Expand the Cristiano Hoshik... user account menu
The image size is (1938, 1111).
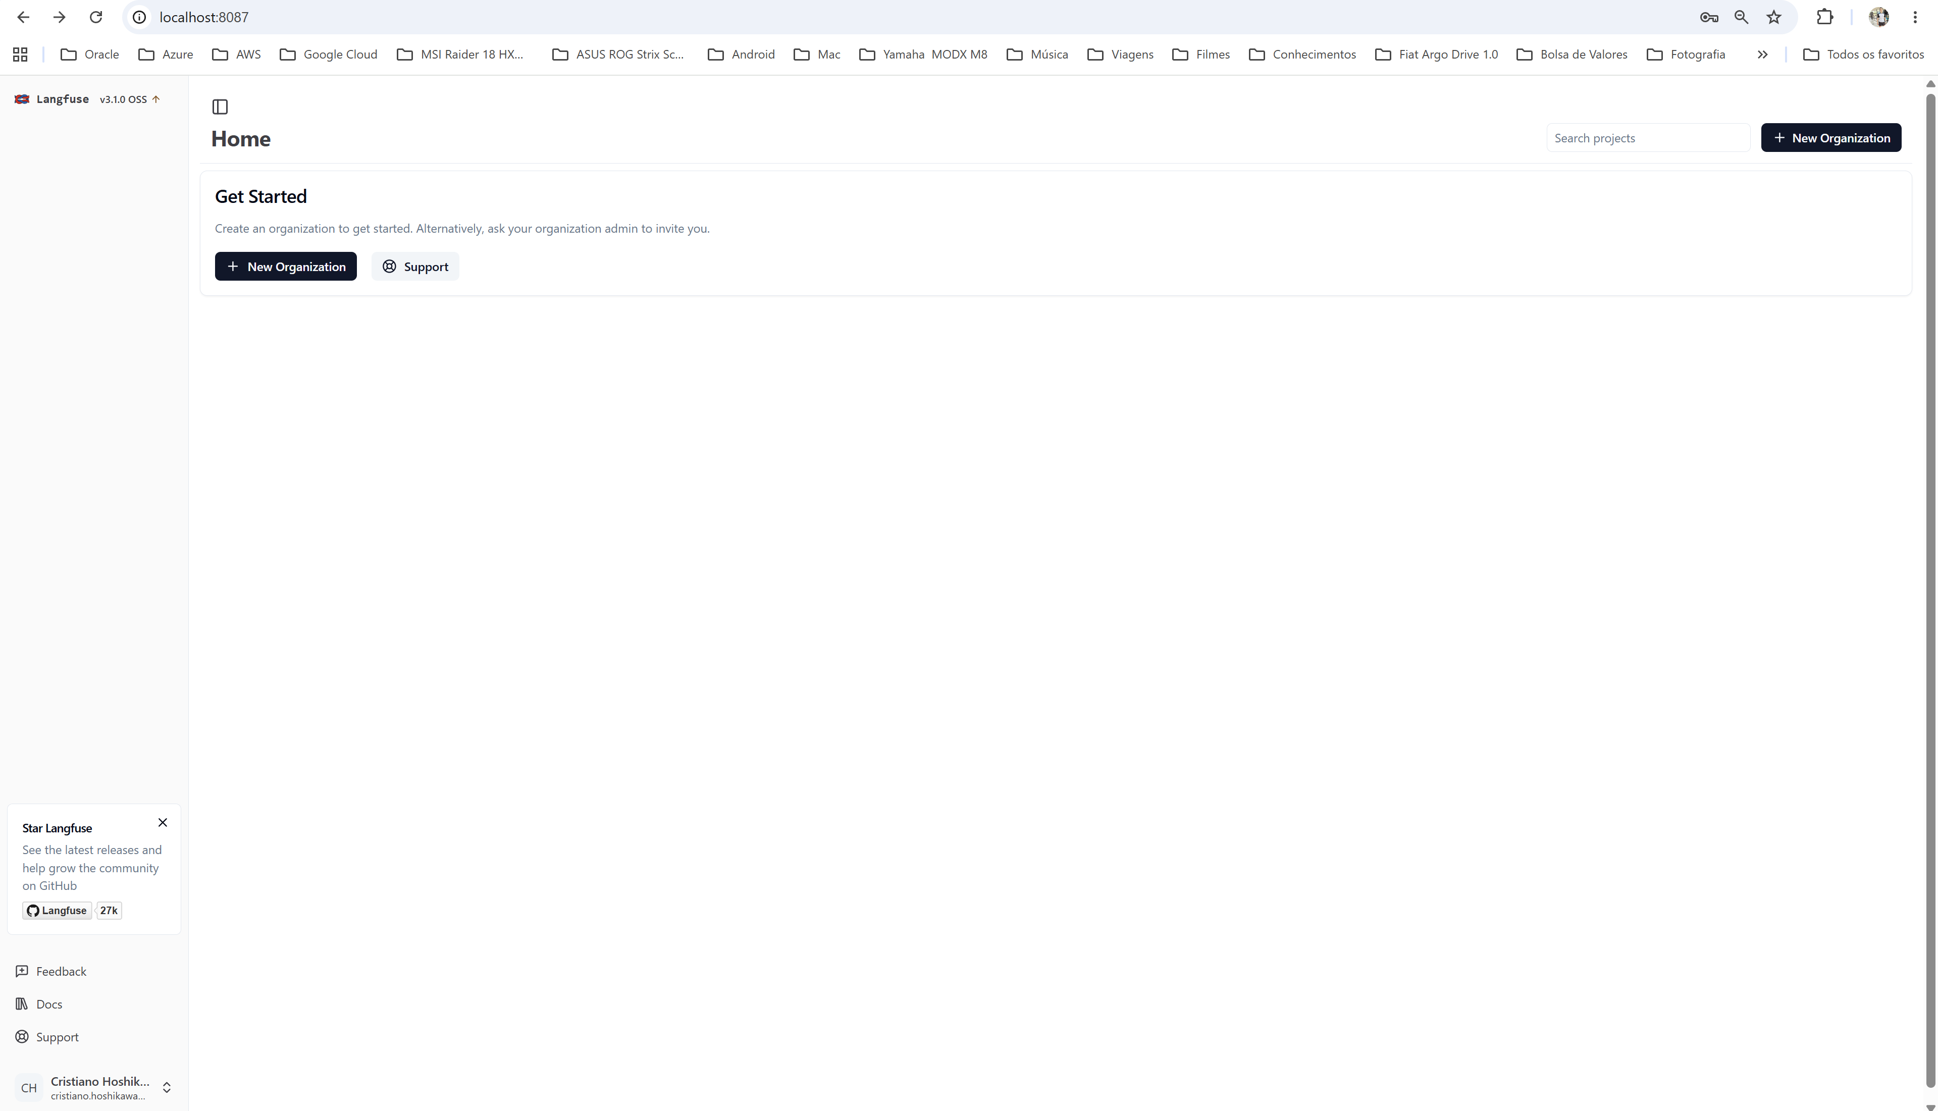94,1088
